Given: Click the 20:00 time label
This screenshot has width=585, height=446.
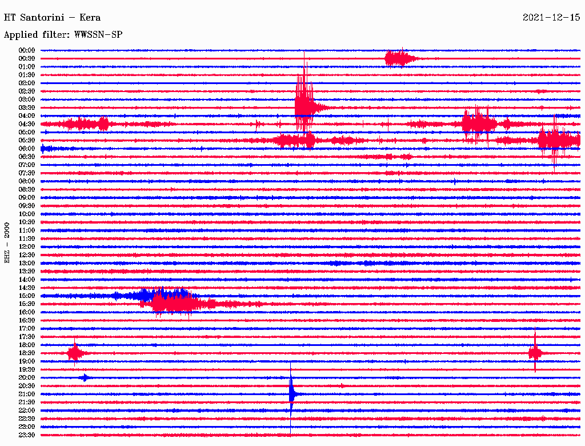Looking at the screenshot, I should tap(27, 377).
